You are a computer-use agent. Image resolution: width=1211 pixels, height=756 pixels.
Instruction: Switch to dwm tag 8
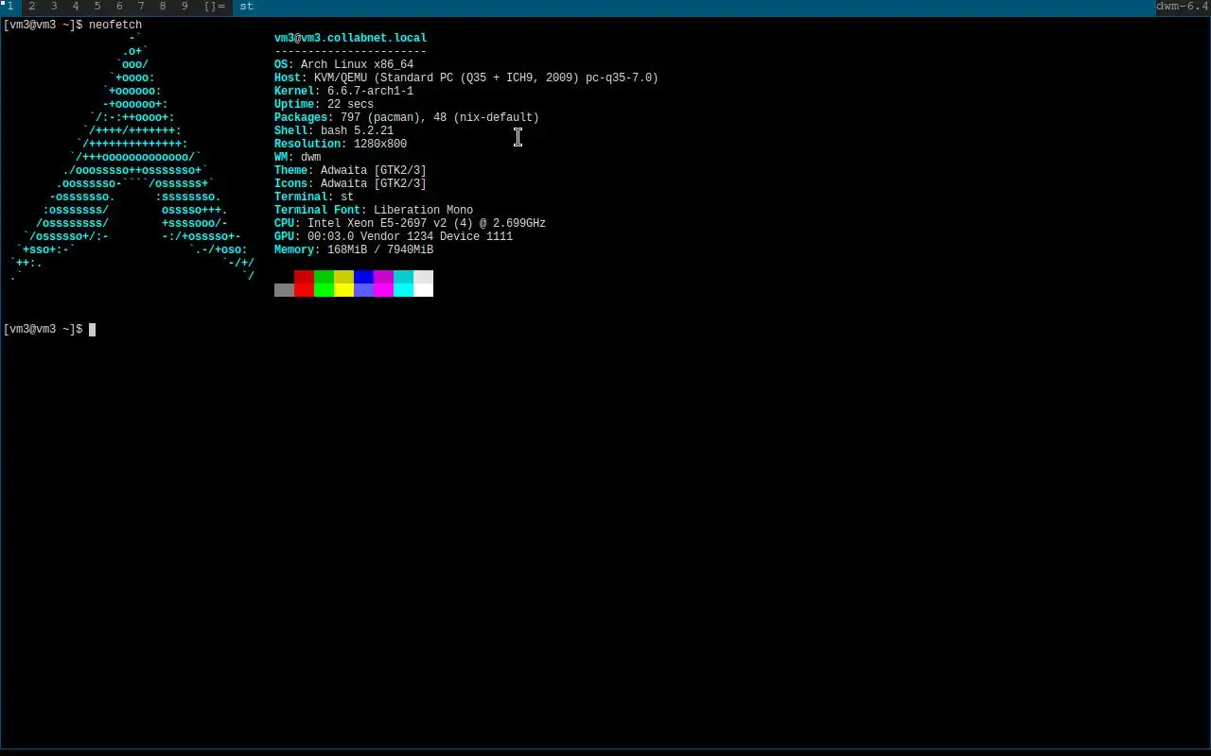pos(163,7)
